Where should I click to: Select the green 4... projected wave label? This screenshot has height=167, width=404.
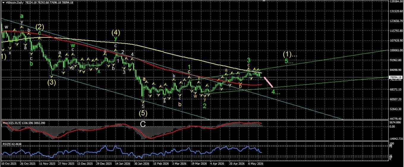(x=275, y=92)
